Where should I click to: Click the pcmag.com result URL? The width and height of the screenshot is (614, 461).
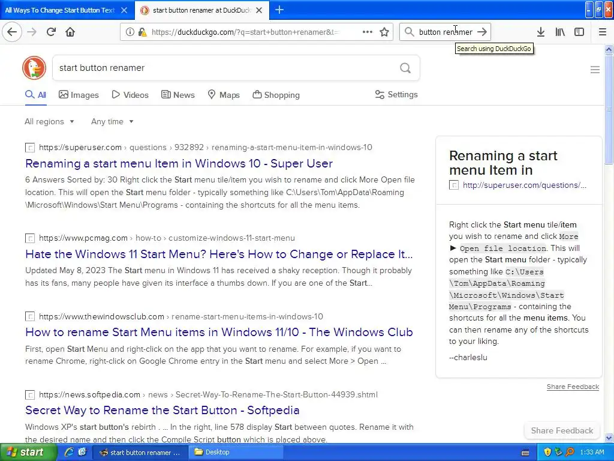[x=167, y=238]
